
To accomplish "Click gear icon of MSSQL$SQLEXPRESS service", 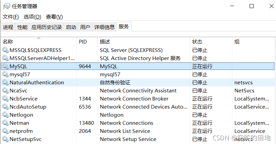I will [5, 50].
